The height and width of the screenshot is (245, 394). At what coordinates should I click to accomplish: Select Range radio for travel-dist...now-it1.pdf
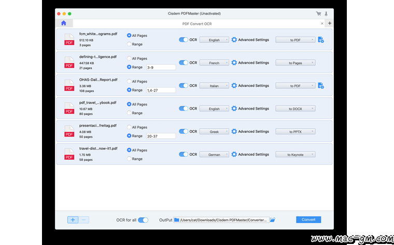click(x=129, y=159)
